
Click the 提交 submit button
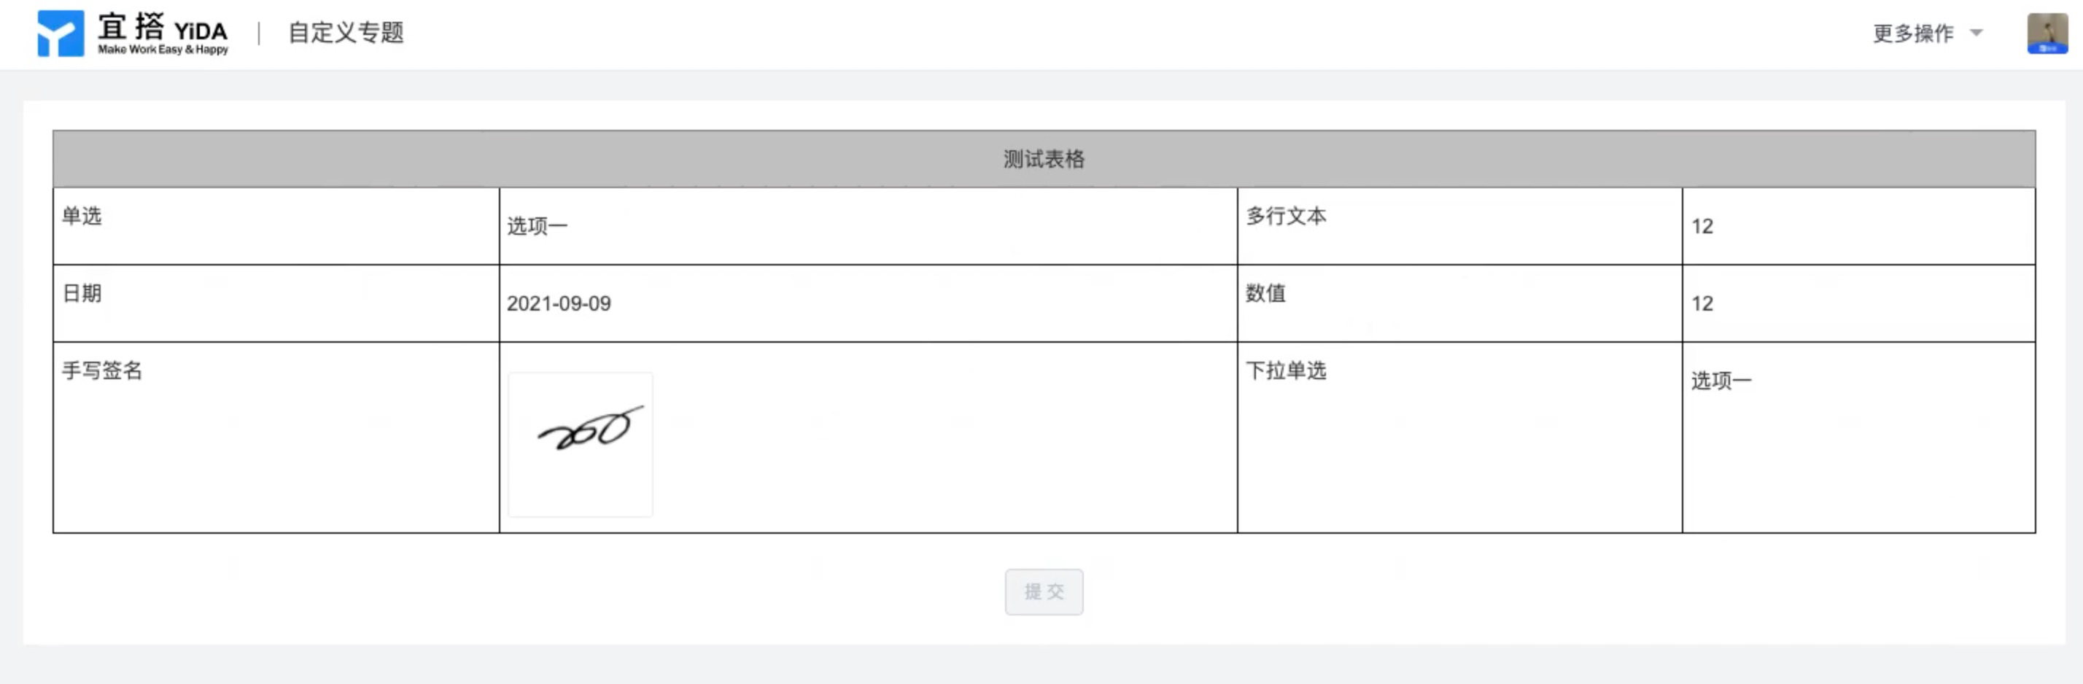[x=1044, y=592]
